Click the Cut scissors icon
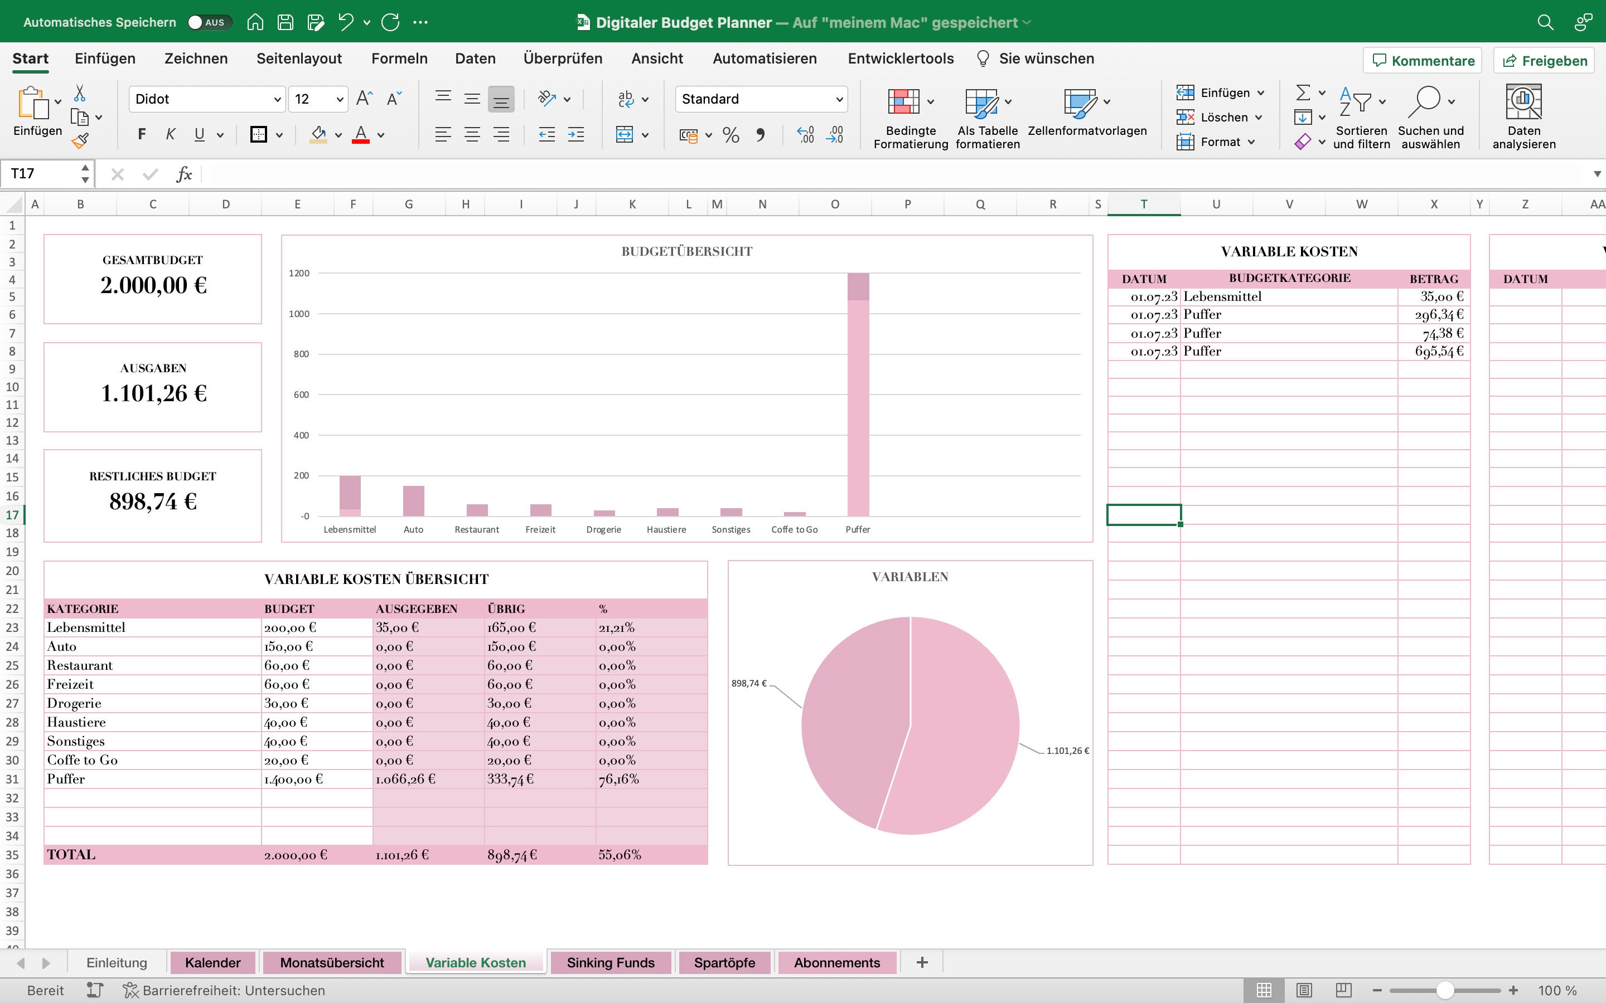The height and width of the screenshot is (1003, 1606). pyautogui.click(x=80, y=93)
